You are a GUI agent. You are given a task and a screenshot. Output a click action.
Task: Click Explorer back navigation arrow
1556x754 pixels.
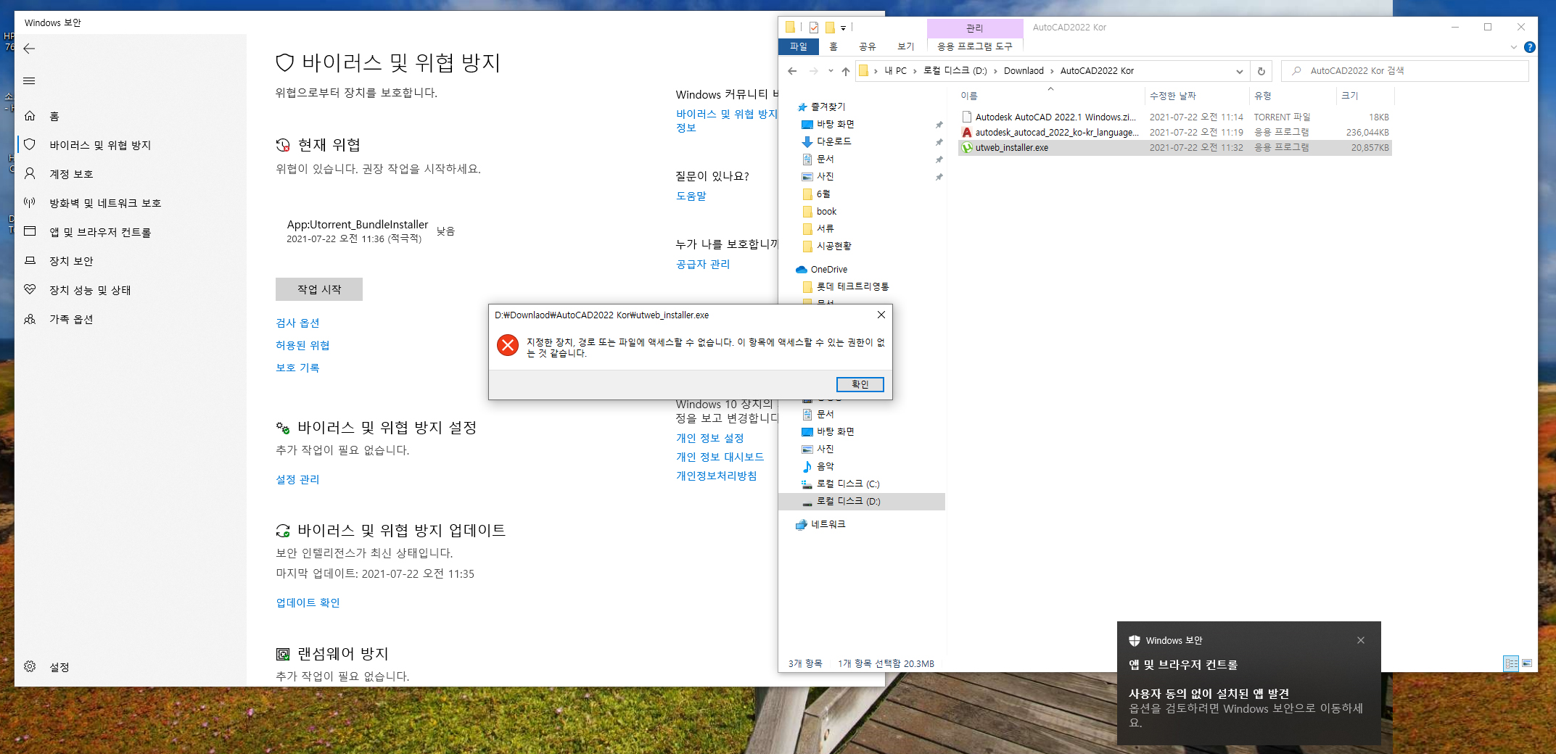pyautogui.click(x=792, y=71)
